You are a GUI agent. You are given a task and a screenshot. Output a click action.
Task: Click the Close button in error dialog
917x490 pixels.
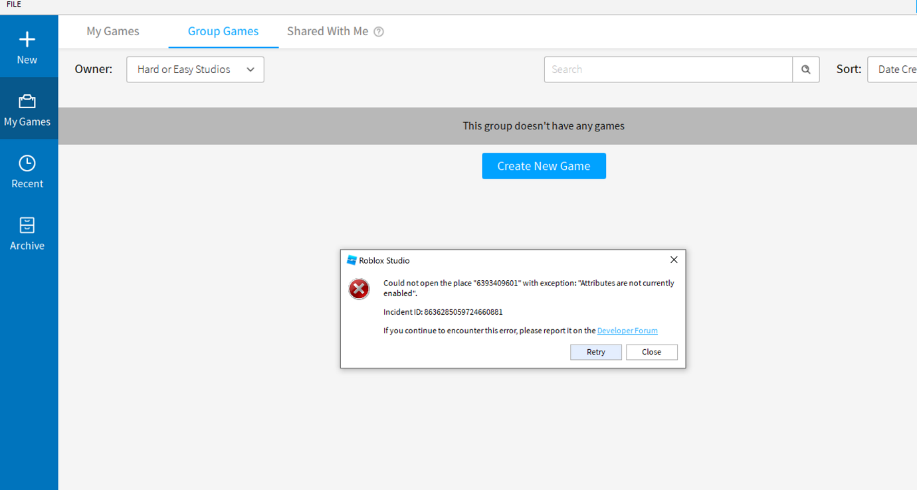tap(652, 352)
